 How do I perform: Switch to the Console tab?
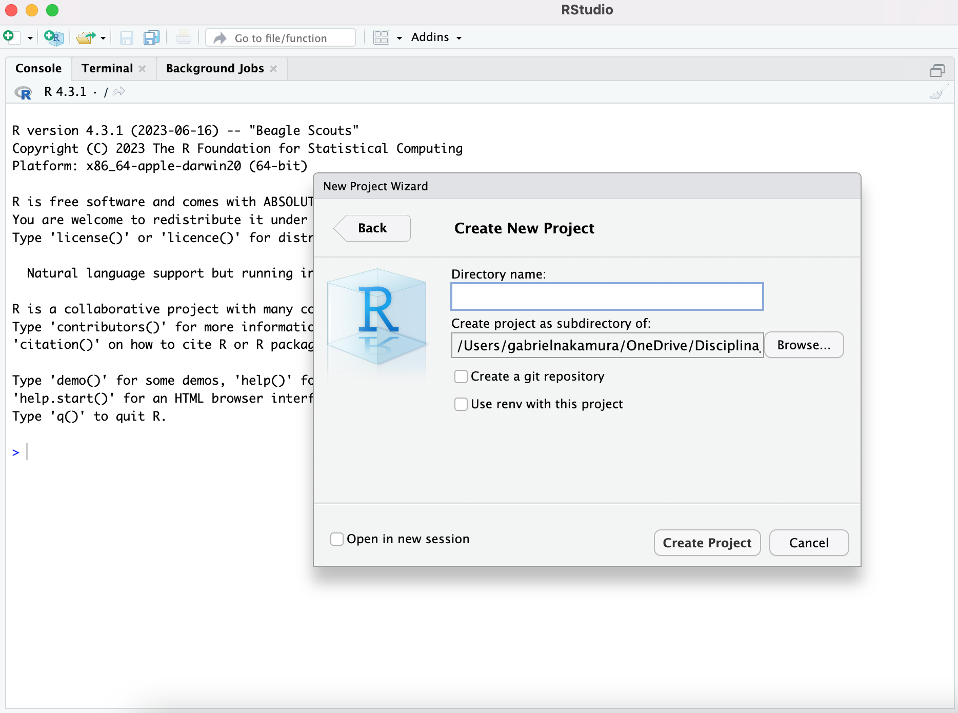pos(38,68)
